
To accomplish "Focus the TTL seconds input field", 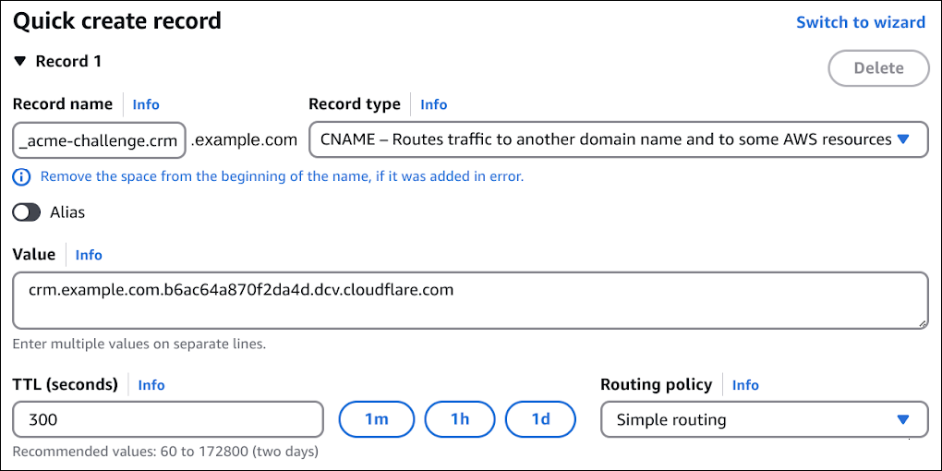I will [168, 419].
